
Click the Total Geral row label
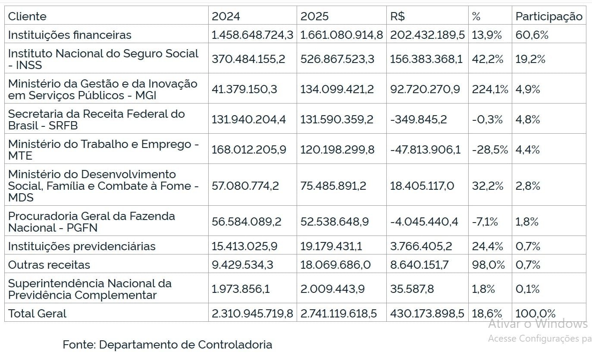[38, 314]
